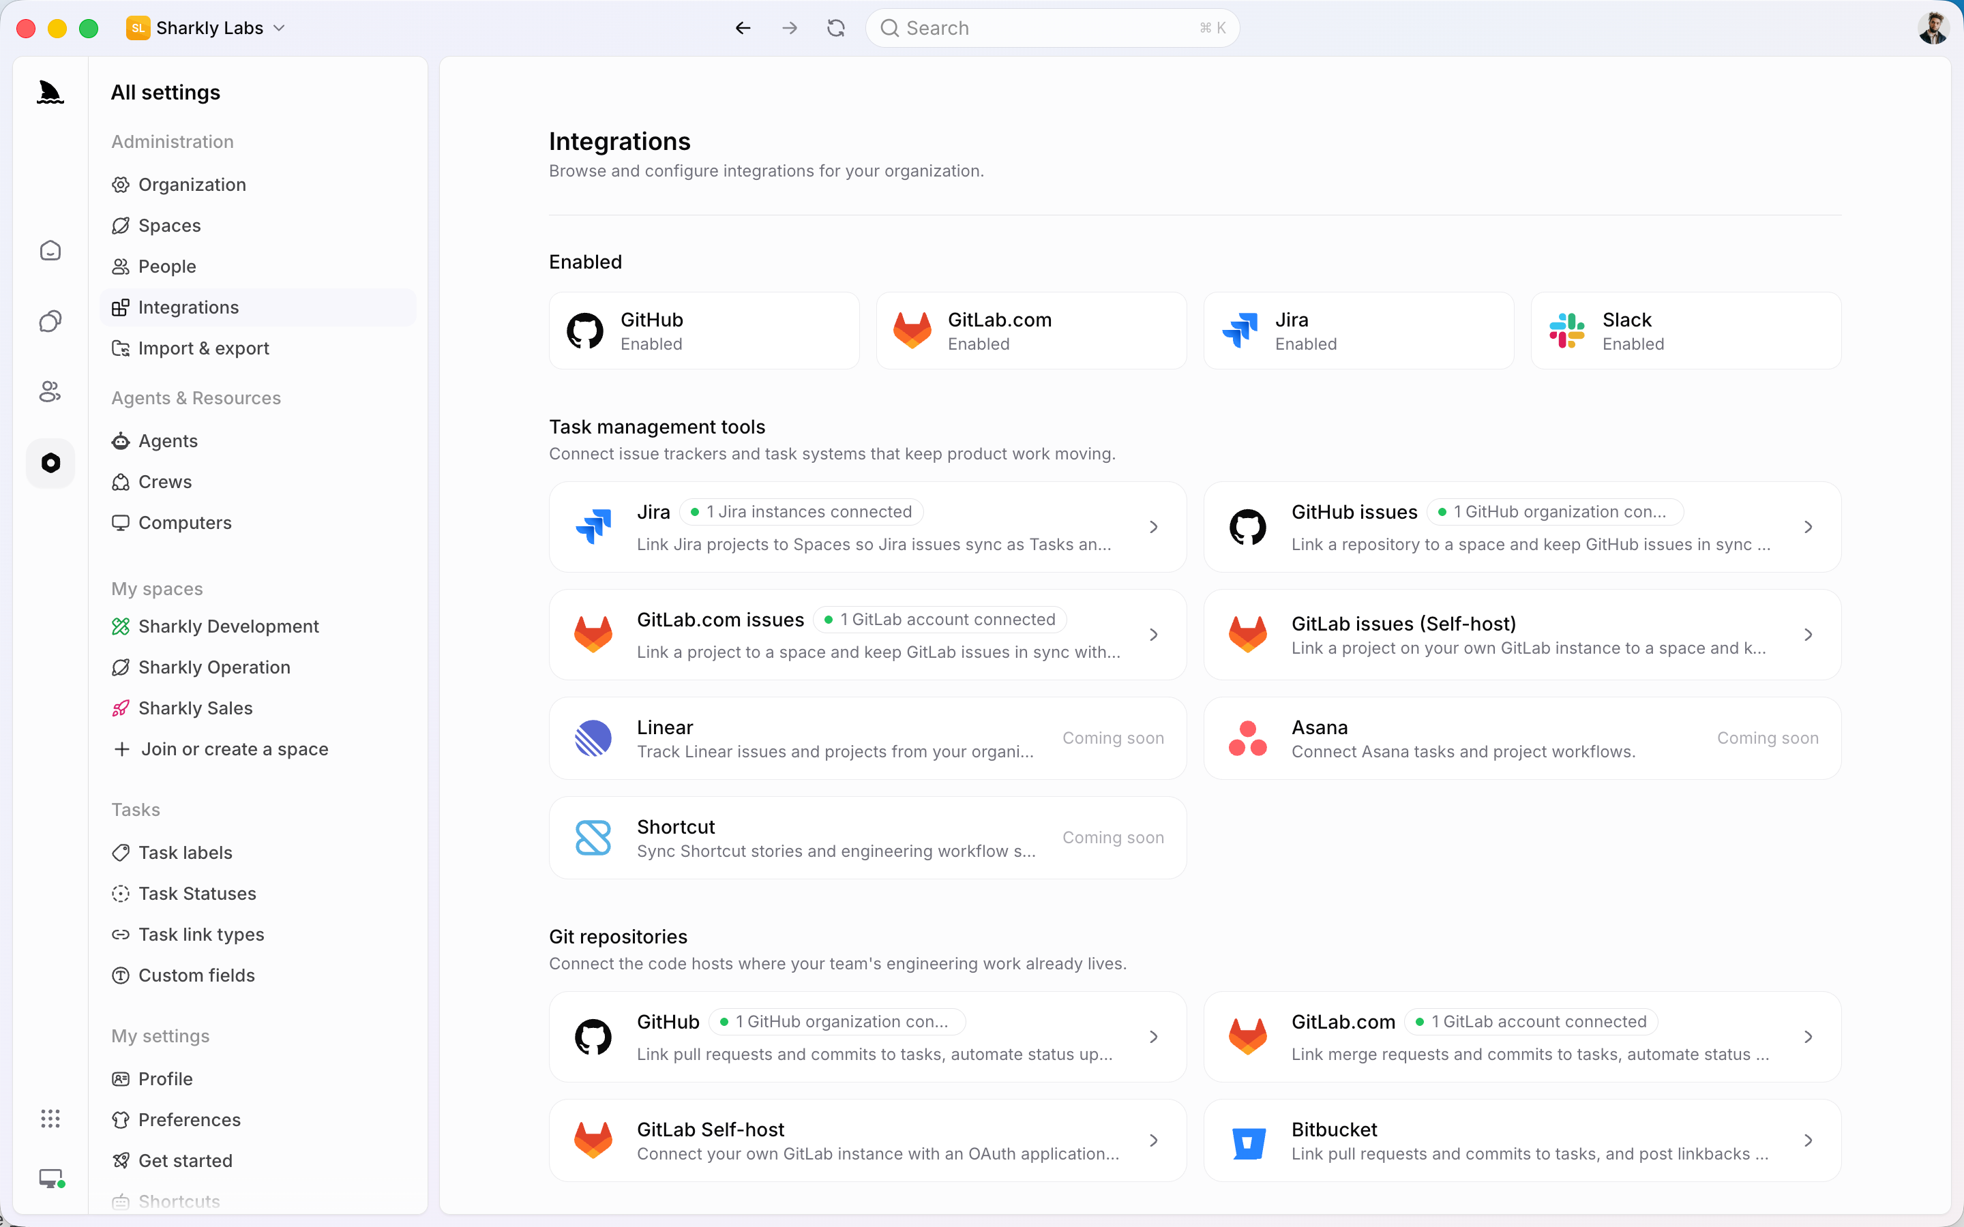
Task: Open the enabled GitHub card
Action: coord(704,331)
